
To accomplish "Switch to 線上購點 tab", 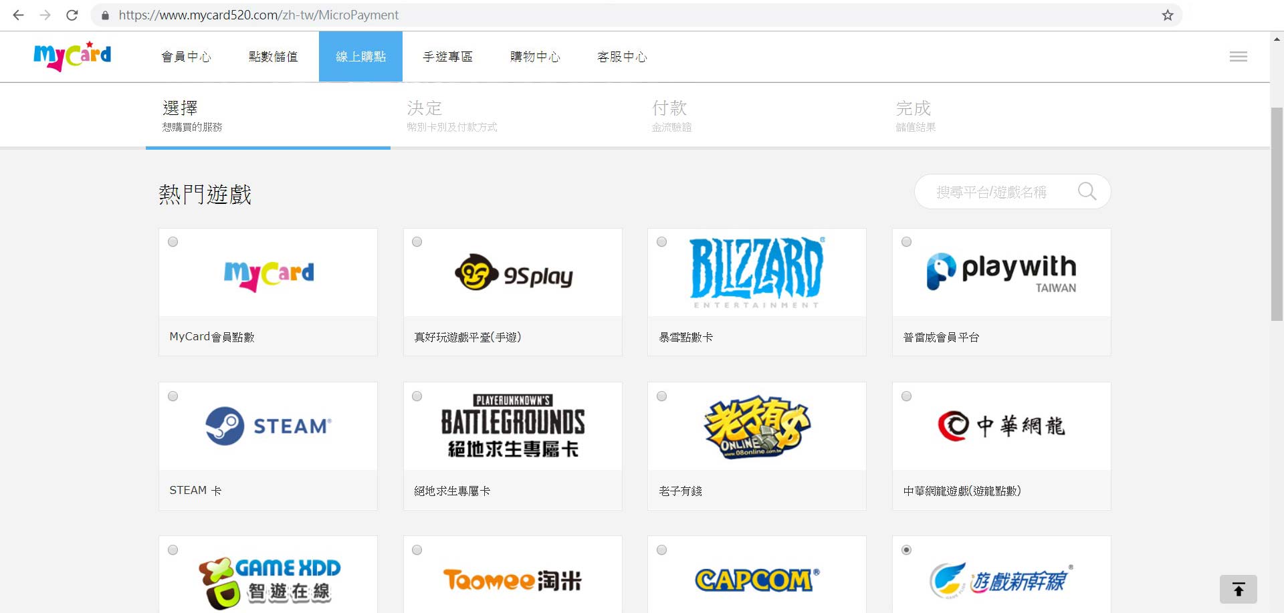I will click(x=360, y=57).
